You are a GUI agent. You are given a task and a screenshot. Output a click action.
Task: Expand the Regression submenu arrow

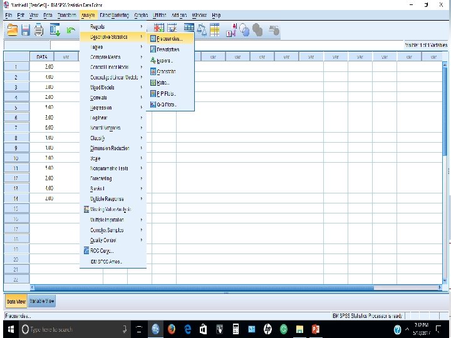142,108
